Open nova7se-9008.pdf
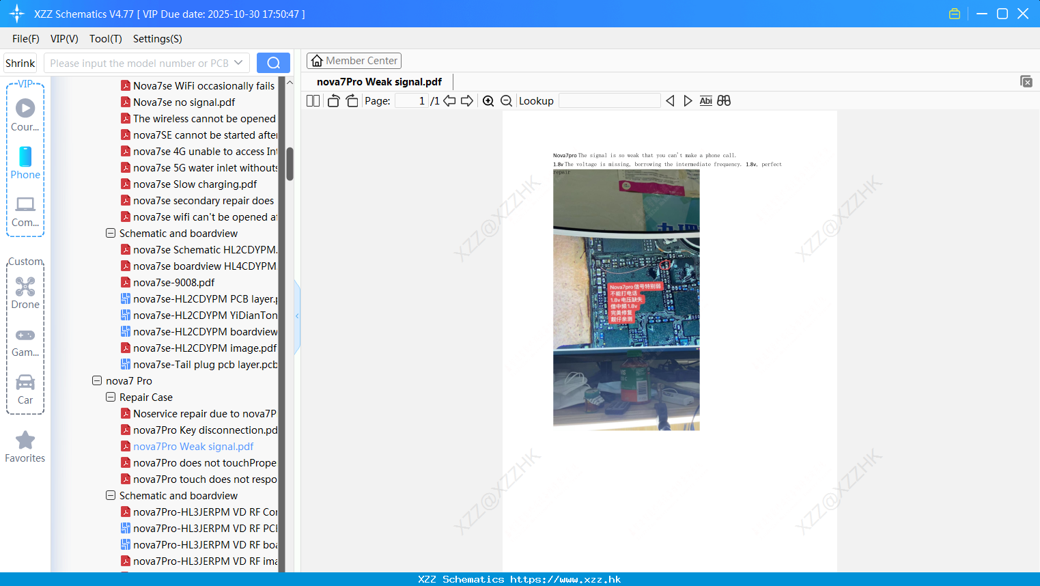The height and width of the screenshot is (586, 1040). (x=173, y=282)
